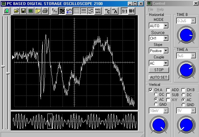The image size is (199, 137).
Task: Click the Open file folder icon
Action: coord(17,11)
